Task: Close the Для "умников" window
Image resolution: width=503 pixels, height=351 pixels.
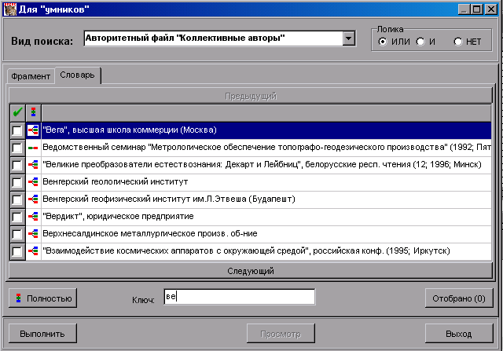Action: coord(490,9)
